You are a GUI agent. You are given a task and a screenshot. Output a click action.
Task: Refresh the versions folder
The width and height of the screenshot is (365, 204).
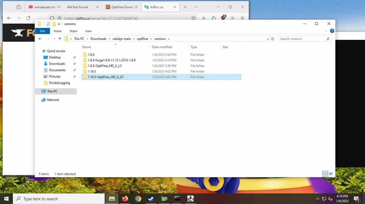point(272,39)
